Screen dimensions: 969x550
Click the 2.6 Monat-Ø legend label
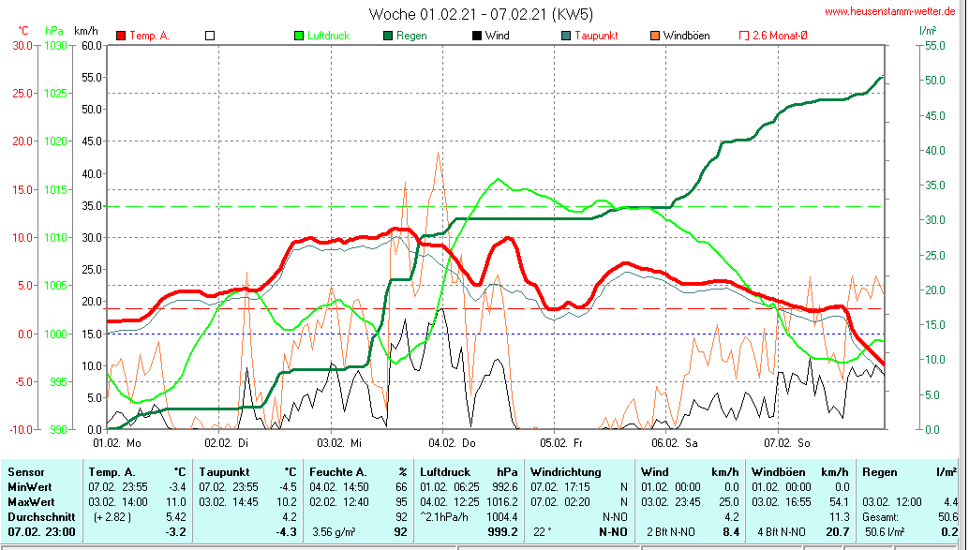coord(780,36)
